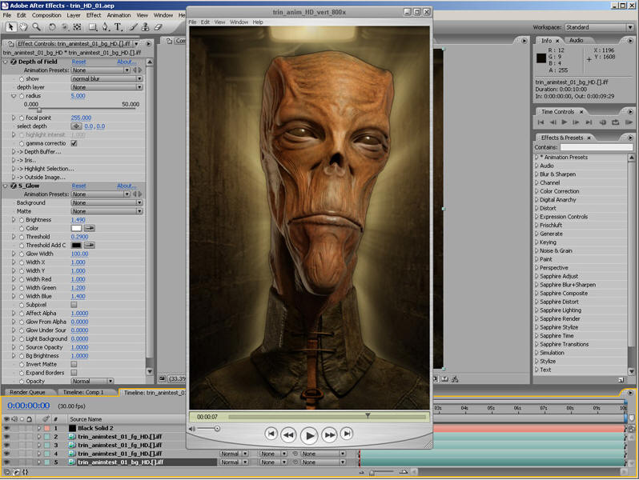639x480 pixels.
Task: Click the select depth crosshair button
Action: [x=76, y=126]
